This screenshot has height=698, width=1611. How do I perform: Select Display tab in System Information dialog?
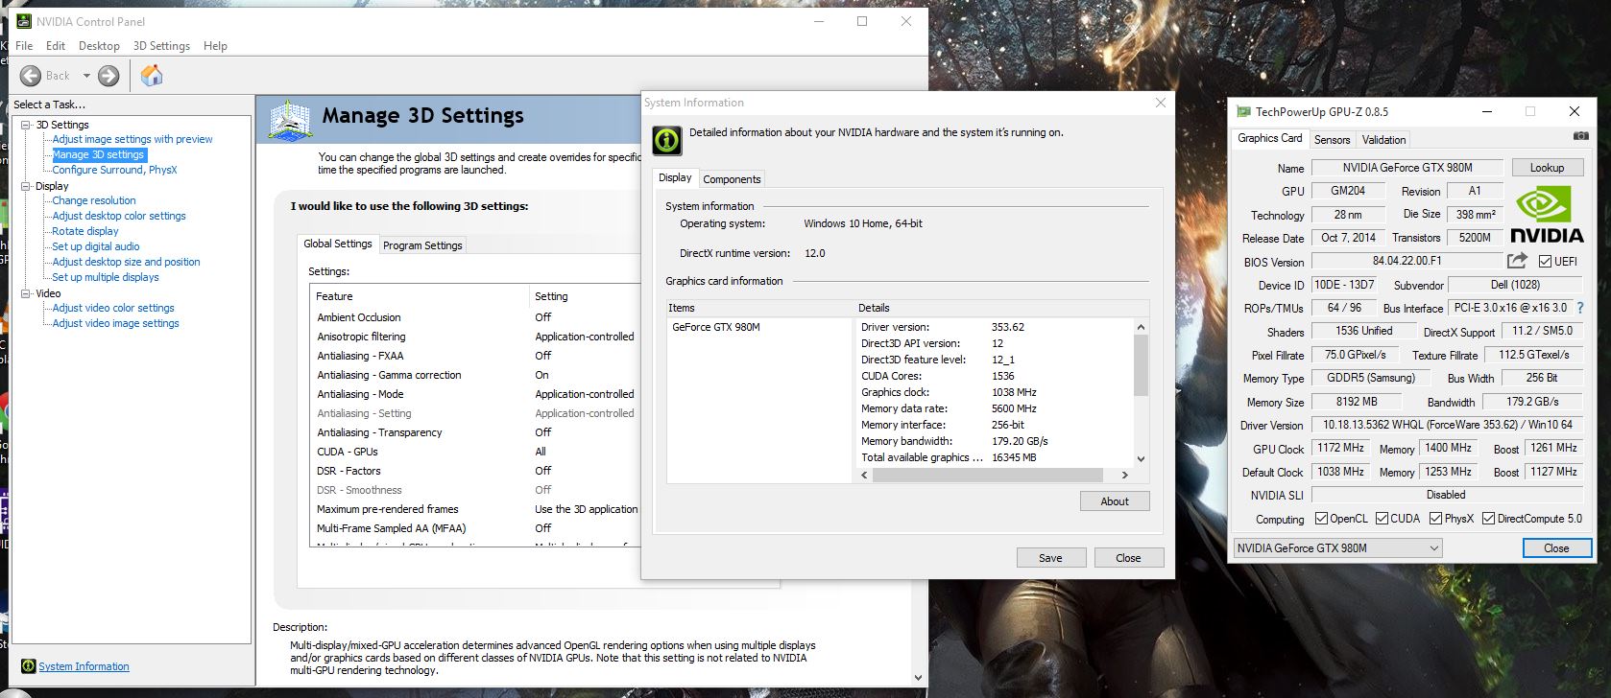click(675, 177)
